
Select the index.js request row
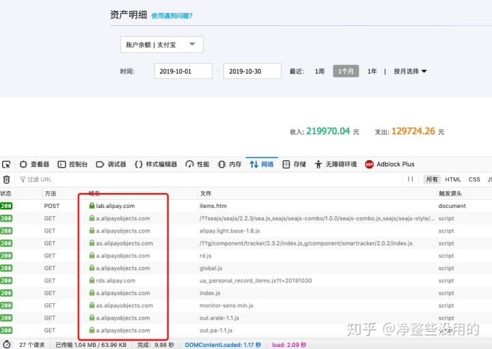pos(246,293)
